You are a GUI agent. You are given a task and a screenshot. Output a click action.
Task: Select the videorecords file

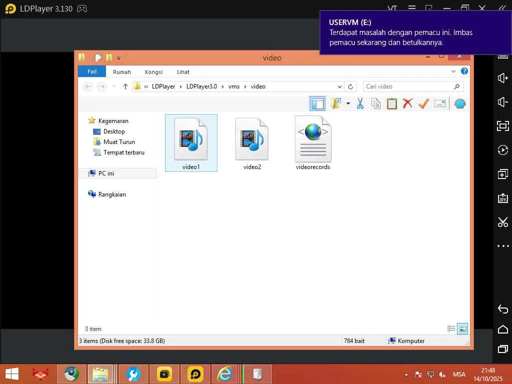(313, 143)
